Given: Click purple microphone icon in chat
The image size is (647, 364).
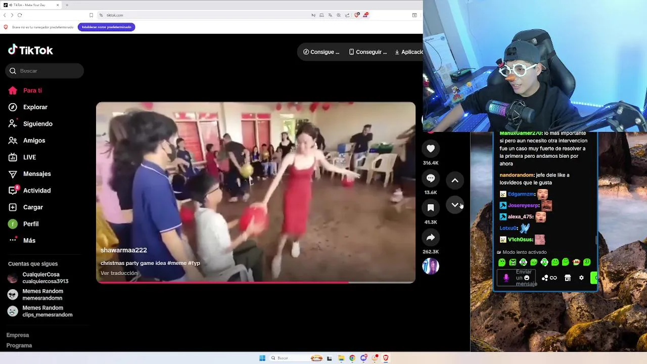Looking at the screenshot, I should [x=506, y=278].
